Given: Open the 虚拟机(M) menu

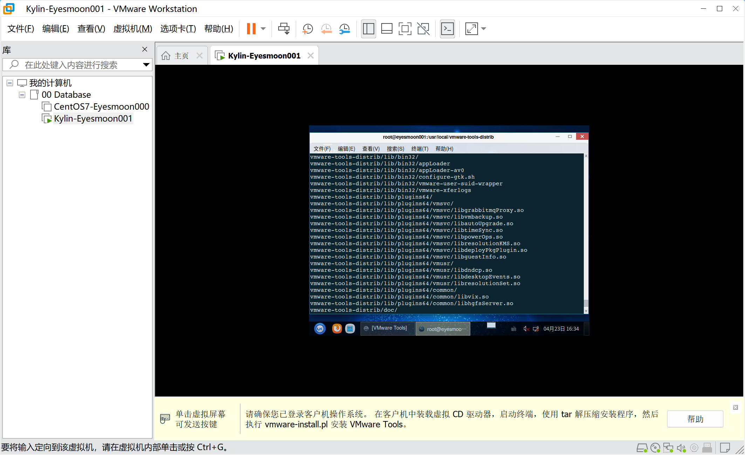Looking at the screenshot, I should (x=132, y=29).
